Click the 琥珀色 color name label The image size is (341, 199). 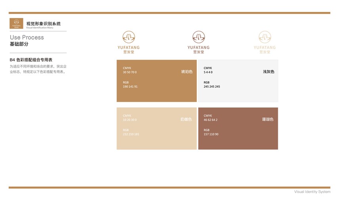(x=187, y=72)
